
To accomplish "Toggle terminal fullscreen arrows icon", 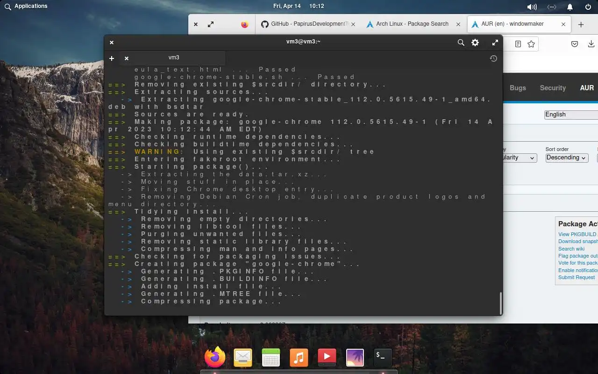I will point(495,43).
